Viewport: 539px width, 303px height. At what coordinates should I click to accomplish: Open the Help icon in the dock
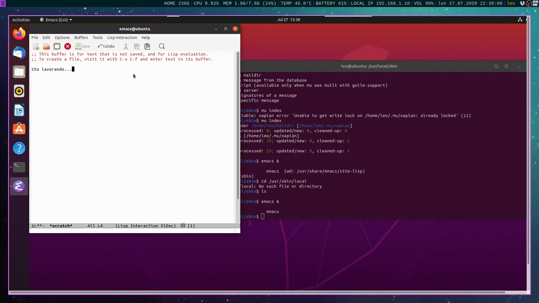click(x=19, y=148)
